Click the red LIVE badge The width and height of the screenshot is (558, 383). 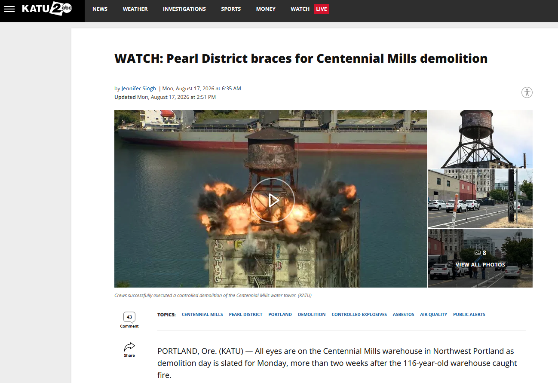pyautogui.click(x=322, y=9)
